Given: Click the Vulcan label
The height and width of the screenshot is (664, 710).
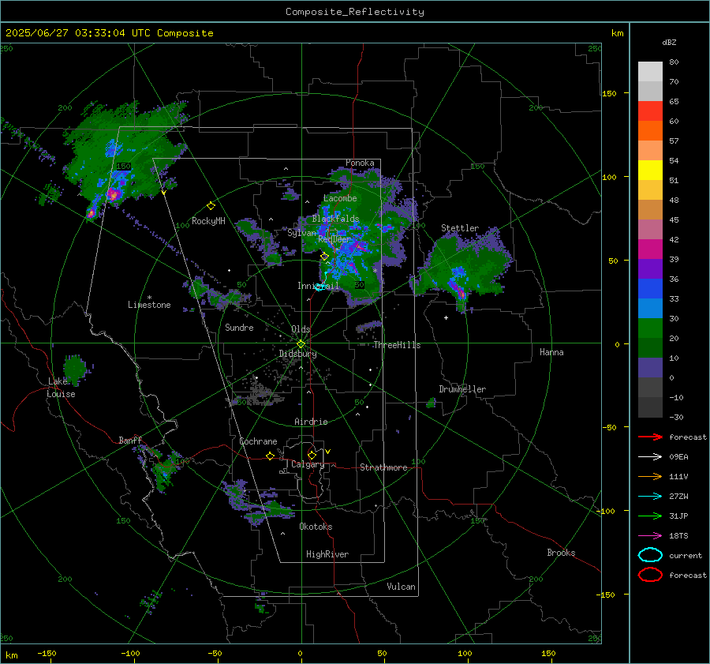Looking at the screenshot, I should tap(401, 587).
